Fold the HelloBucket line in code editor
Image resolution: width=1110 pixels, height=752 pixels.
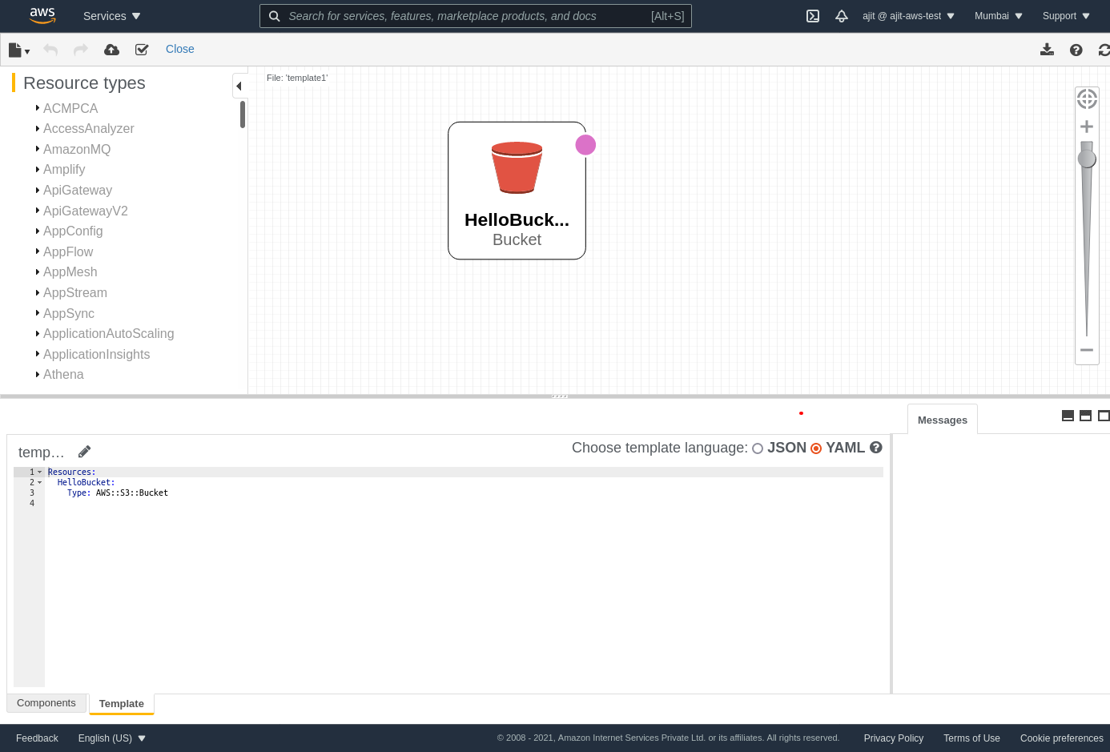click(39, 483)
